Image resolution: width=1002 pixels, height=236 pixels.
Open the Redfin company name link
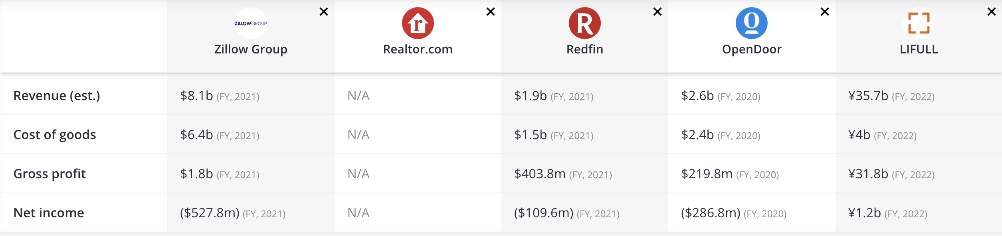click(585, 49)
